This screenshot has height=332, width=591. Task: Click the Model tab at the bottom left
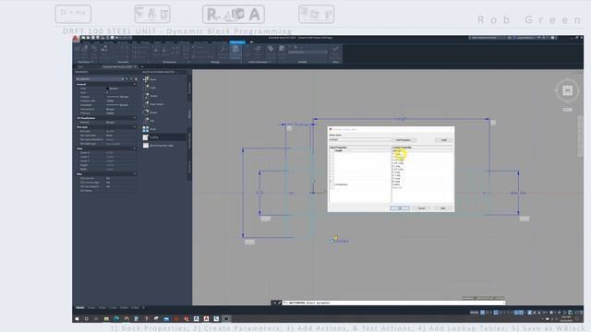pyautogui.click(x=80, y=307)
